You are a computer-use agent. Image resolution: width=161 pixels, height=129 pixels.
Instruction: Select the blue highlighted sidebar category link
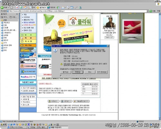coord(29,22)
